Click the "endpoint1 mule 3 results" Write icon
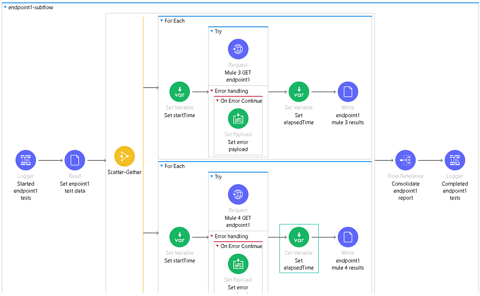Viewport: 480px width, 296px height. pyautogui.click(x=348, y=92)
